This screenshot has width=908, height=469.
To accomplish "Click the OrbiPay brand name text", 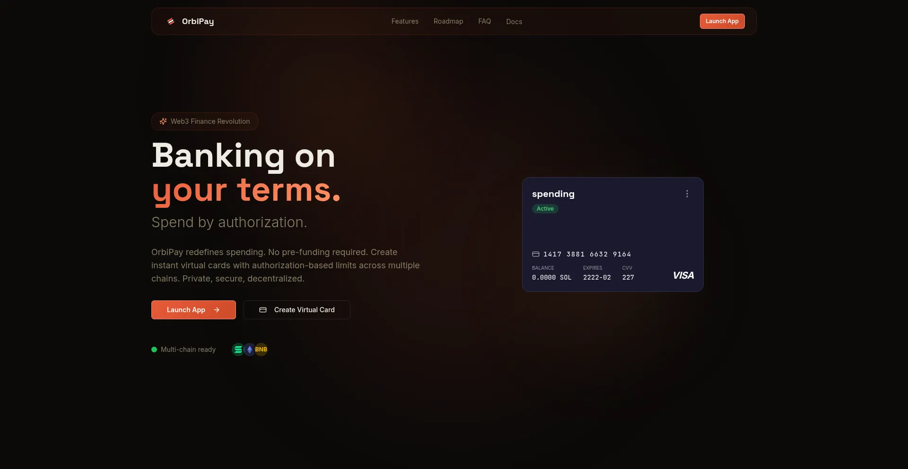I will coord(198,21).
